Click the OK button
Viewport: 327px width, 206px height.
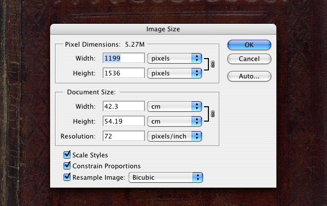tap(249, 45)
